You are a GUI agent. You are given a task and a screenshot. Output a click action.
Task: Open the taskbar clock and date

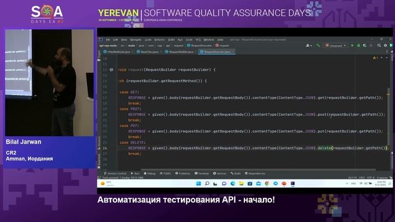click(380, 183)
